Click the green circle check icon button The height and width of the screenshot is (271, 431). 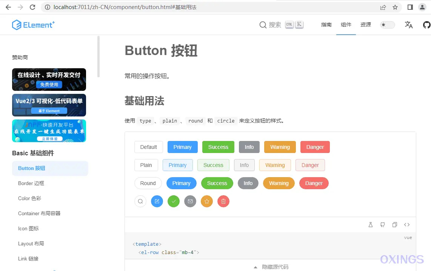[x=174, y=201]
